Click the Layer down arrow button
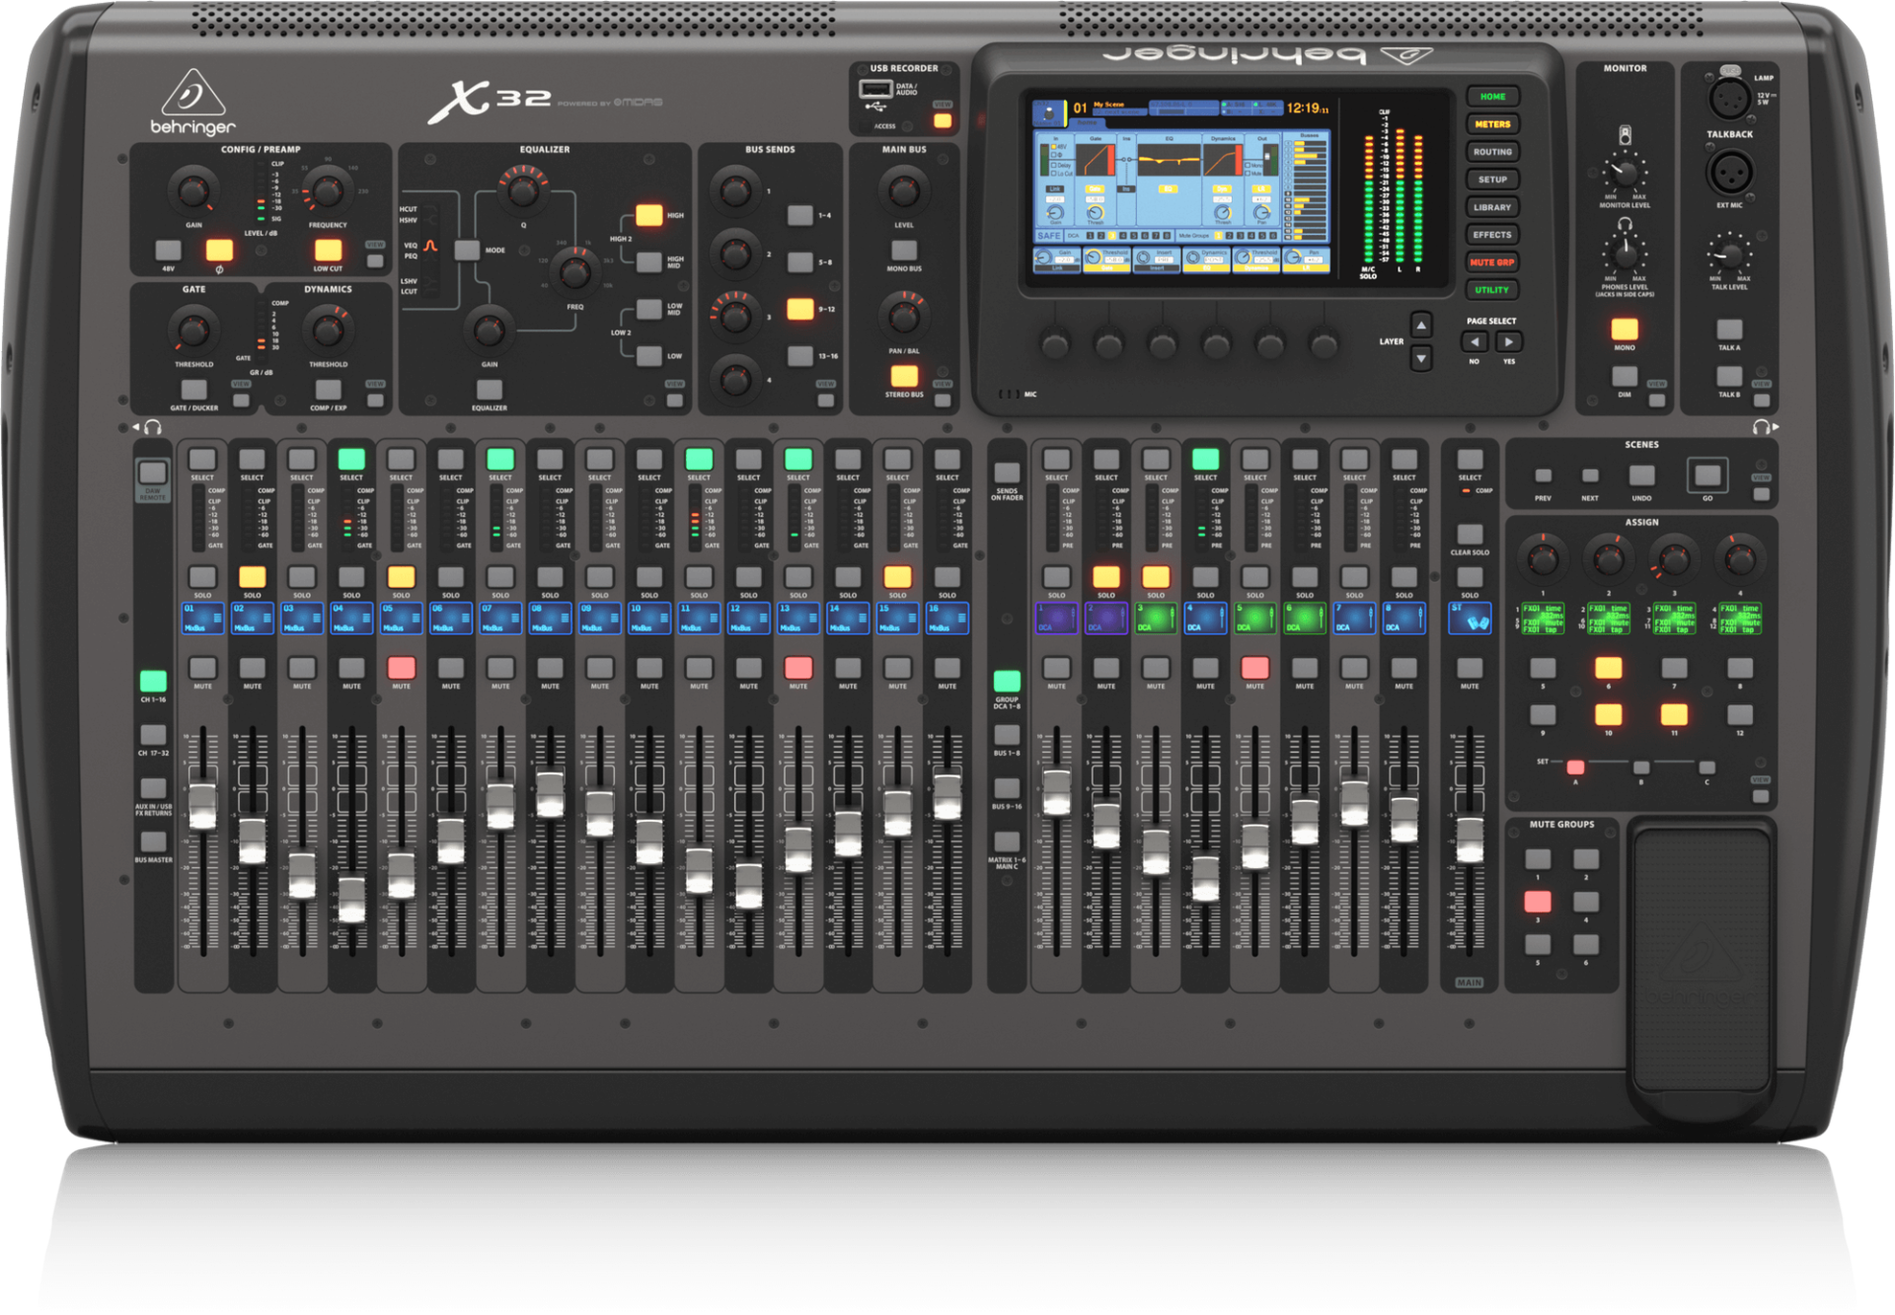The height and width of the screenshot is (1315, 1895). pos(1421,358)
